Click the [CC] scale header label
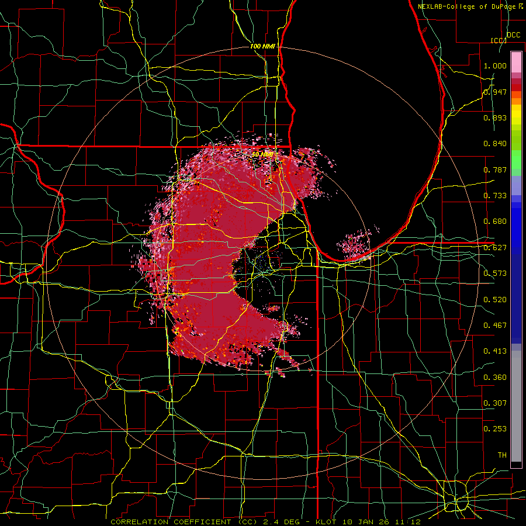Image resolution: width=526 pixels, height=526 pixels. point(499,40)
